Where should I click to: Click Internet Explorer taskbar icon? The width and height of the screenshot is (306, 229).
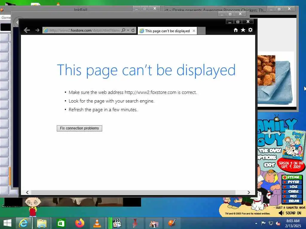point(23,223)
